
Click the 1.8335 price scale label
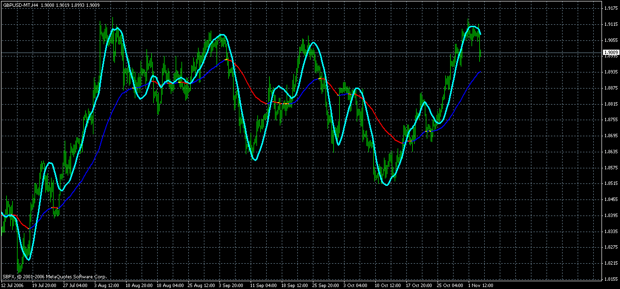(x=611, y=232)
